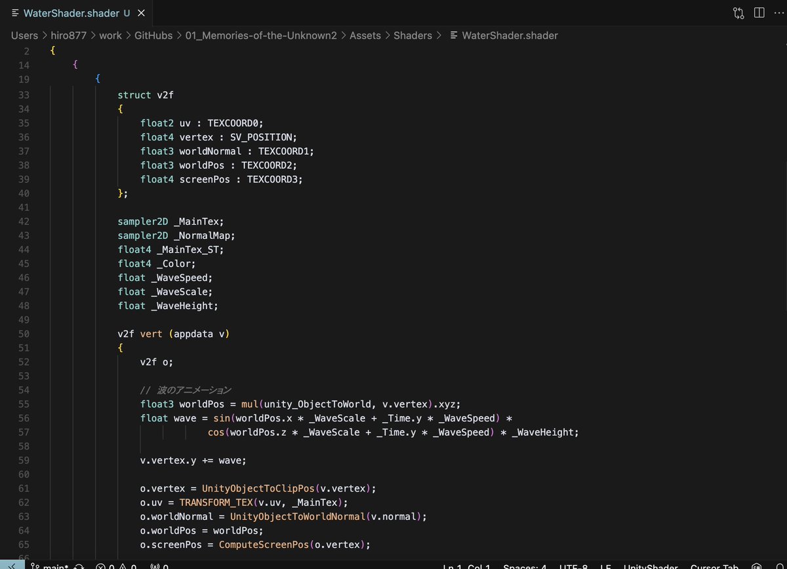This screenshot has height=569, width=787.
Task: Split the editor to the right
Action: pyautogui.click(x=759, y=13)
